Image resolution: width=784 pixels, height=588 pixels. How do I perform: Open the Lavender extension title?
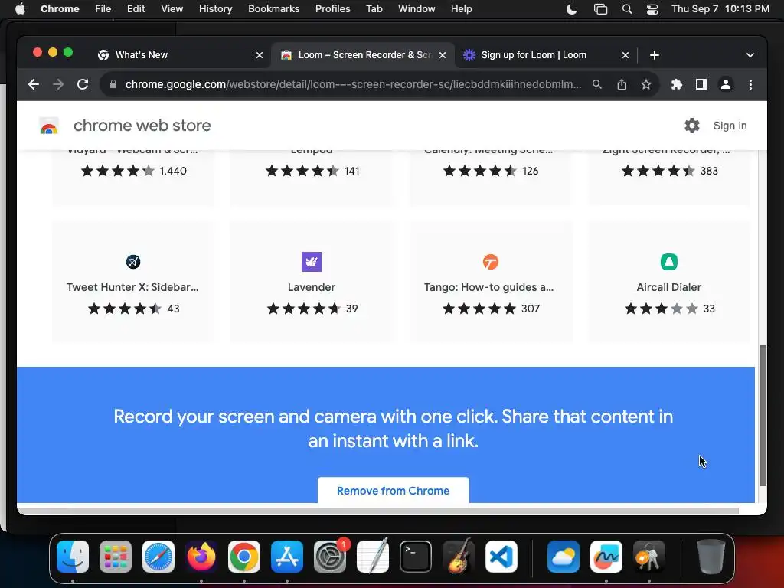(x=312, y=287)
